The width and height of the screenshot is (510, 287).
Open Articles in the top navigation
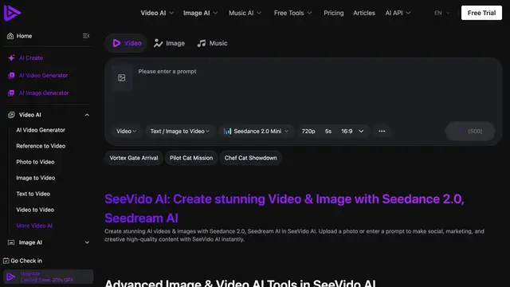364,13
